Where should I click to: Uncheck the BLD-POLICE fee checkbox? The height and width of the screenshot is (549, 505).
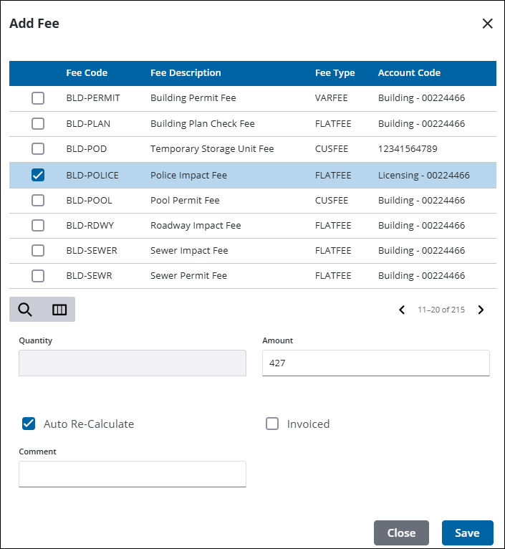coord(38,175)
